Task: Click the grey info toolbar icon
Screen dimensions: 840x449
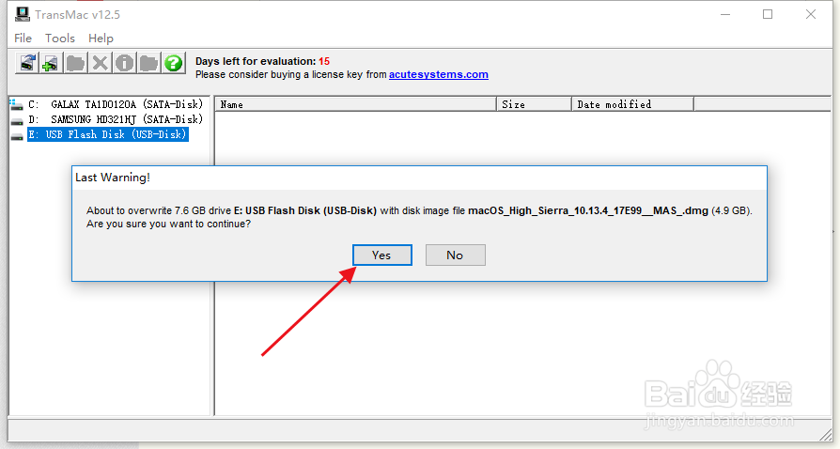Action: click(124, 63)
